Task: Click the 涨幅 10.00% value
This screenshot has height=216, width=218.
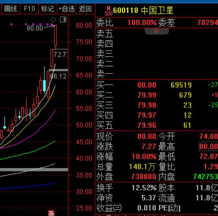Action: click(x=144, y=156)
